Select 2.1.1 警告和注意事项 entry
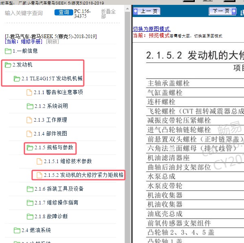Image resolution: width=244 pixels, height=243 pixels. (59, 92)
